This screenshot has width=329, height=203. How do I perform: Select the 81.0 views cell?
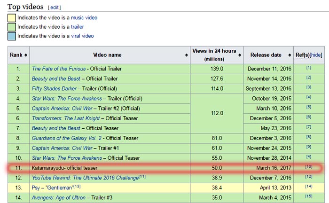(217, 138)
